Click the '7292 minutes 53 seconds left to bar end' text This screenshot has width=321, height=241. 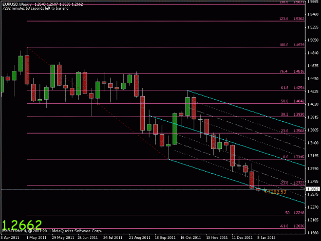click(35, 9)
